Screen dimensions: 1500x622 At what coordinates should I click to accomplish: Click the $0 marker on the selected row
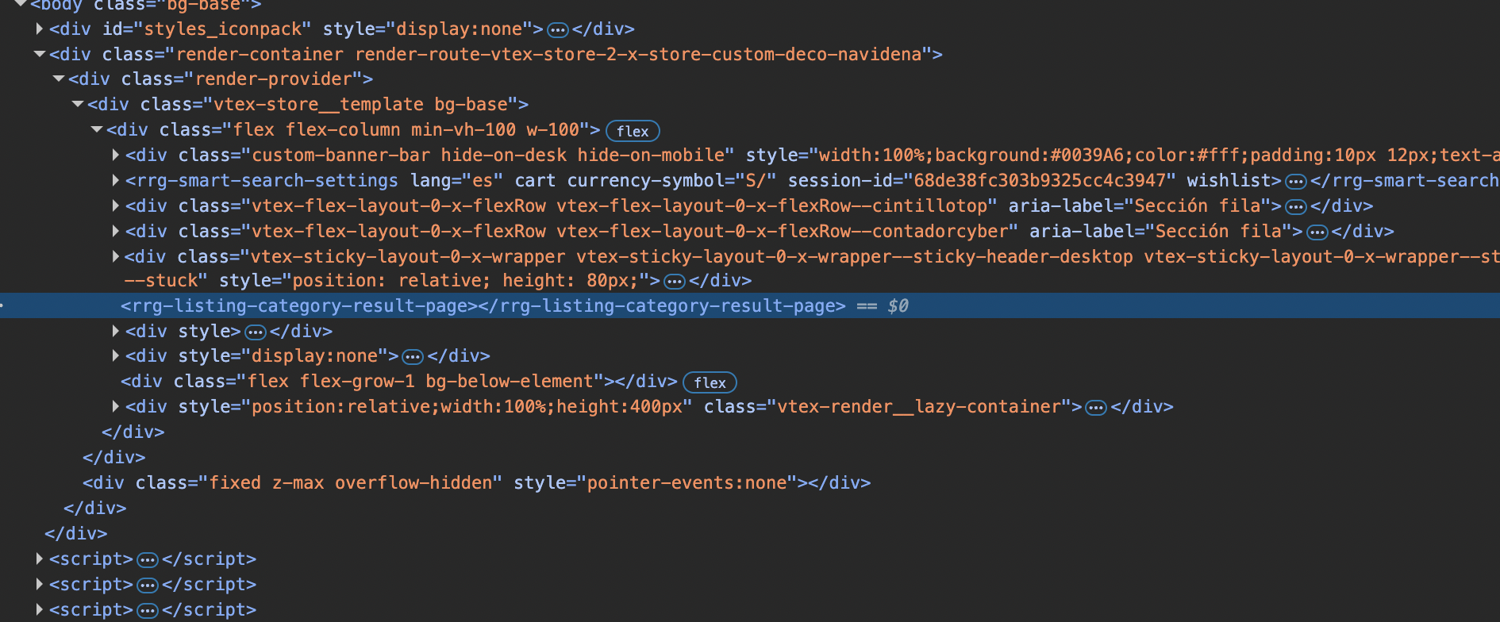[x=898, y=306]
